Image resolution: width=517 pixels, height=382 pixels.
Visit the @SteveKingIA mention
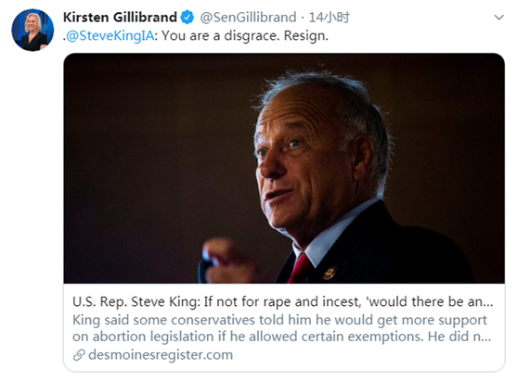coord(110,35)
